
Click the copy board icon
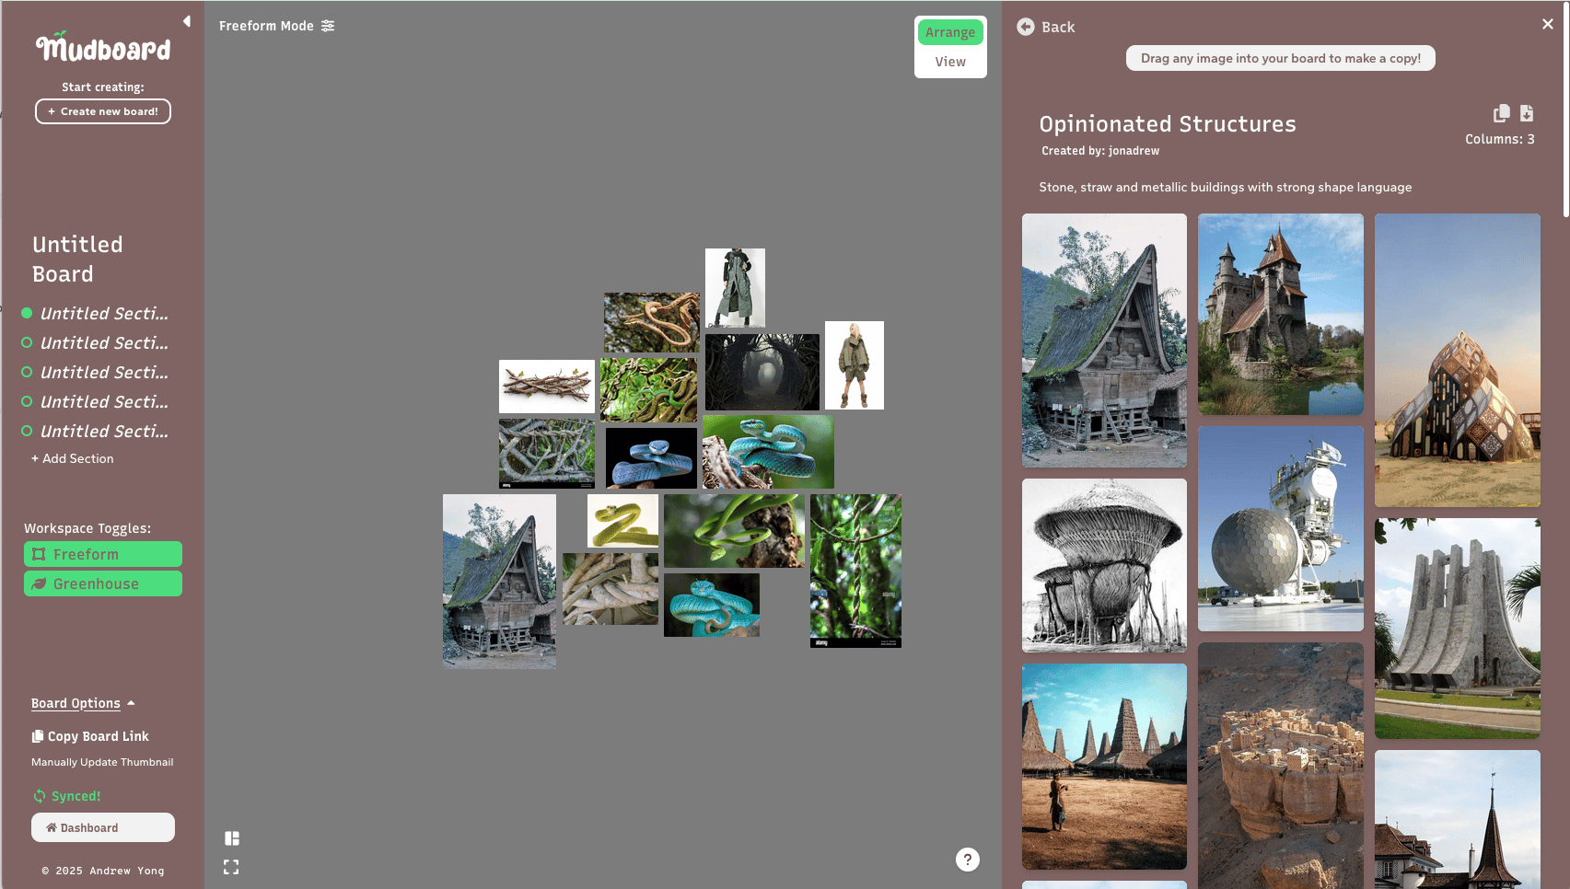pos(1502,113)
